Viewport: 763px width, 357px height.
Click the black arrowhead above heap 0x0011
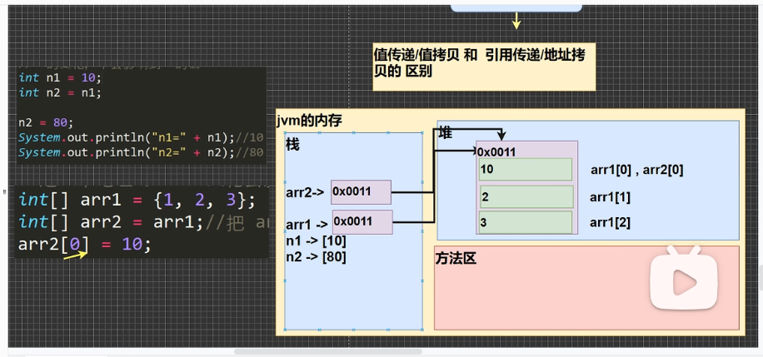[501, 136]
